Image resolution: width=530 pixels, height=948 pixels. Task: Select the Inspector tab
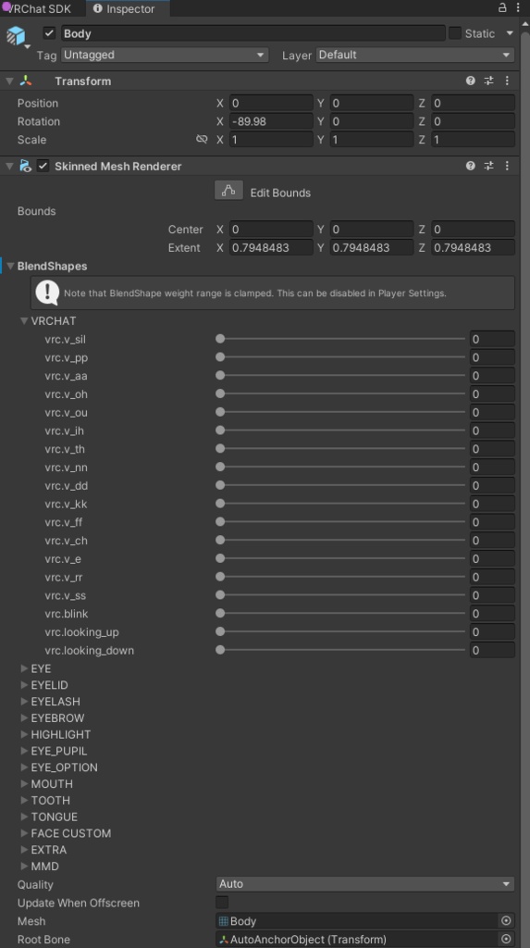coord(128,8)
